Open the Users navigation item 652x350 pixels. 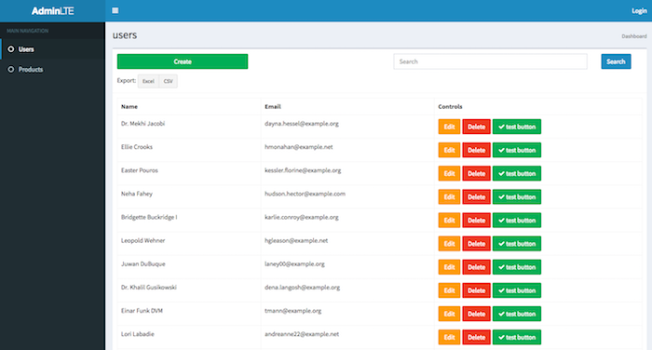tap(52, 49)
